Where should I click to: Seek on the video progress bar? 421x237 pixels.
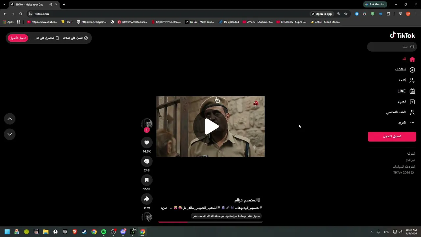tap(210, 222)
